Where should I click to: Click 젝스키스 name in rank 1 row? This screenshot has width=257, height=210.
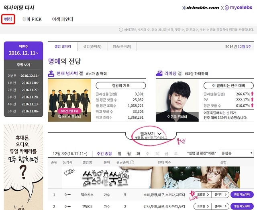point(87,195)
